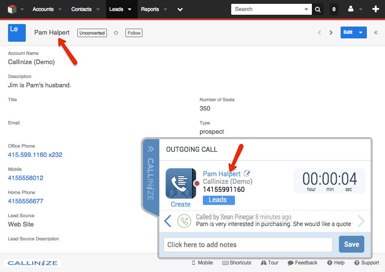Viewport: 385px width, 272px height.
Task: Open the cube logo dropdown arrow
Action: point(22,9)
